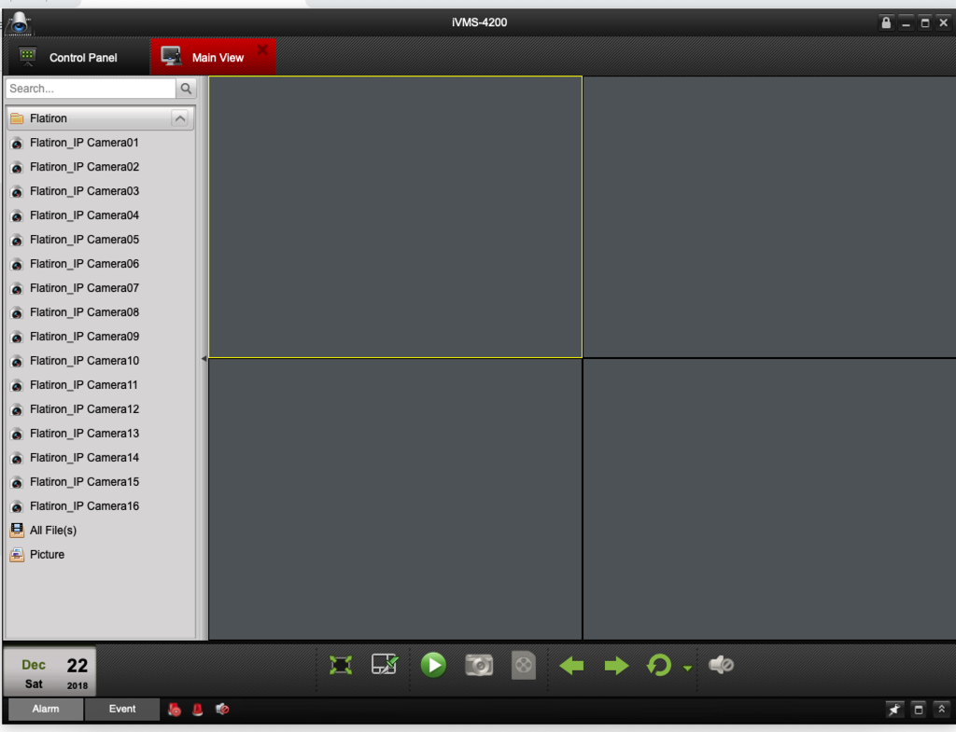Toggle the red alarm siren icon
956x732 pixels.
[x=198, y=710]
